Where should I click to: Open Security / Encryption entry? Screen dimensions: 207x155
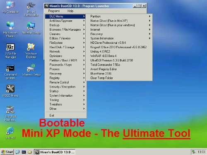(65, 87)
